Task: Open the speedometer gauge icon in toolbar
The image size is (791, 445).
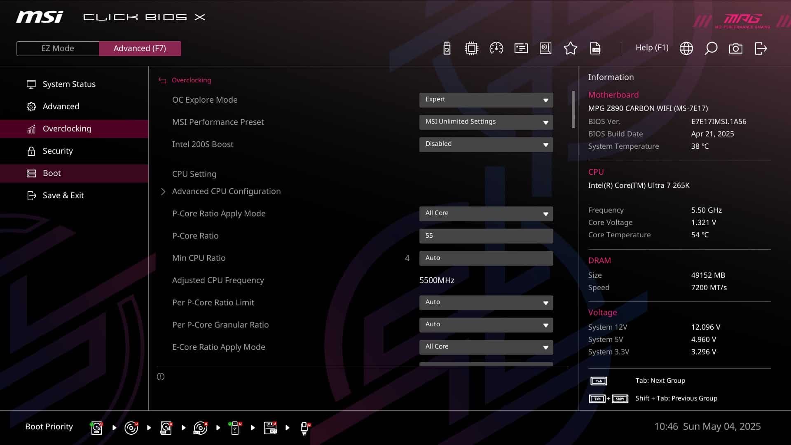Action: 496,48
